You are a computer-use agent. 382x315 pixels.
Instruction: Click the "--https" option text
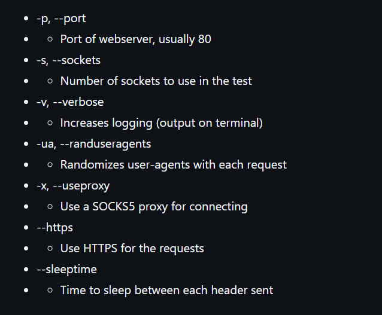click(x=55, y=228)
